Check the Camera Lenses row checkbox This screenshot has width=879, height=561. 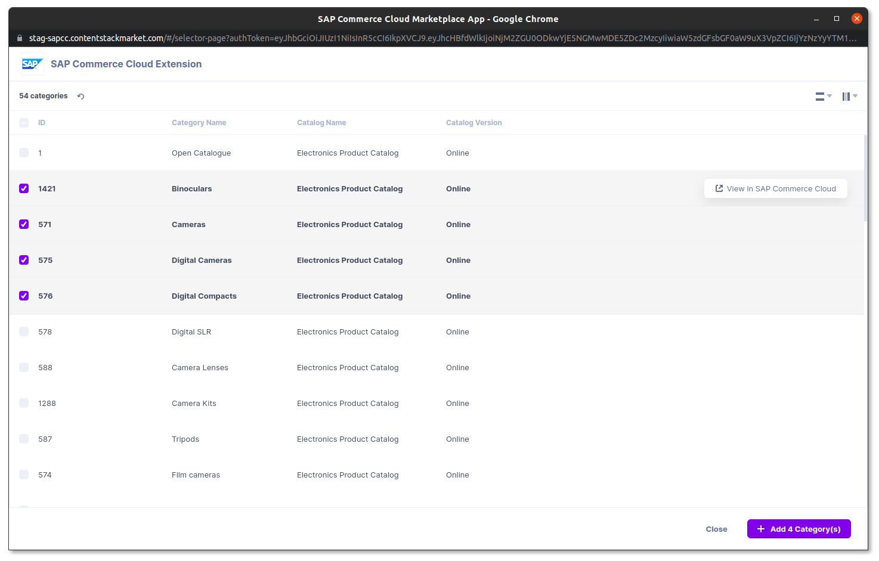tap(24, 367)
